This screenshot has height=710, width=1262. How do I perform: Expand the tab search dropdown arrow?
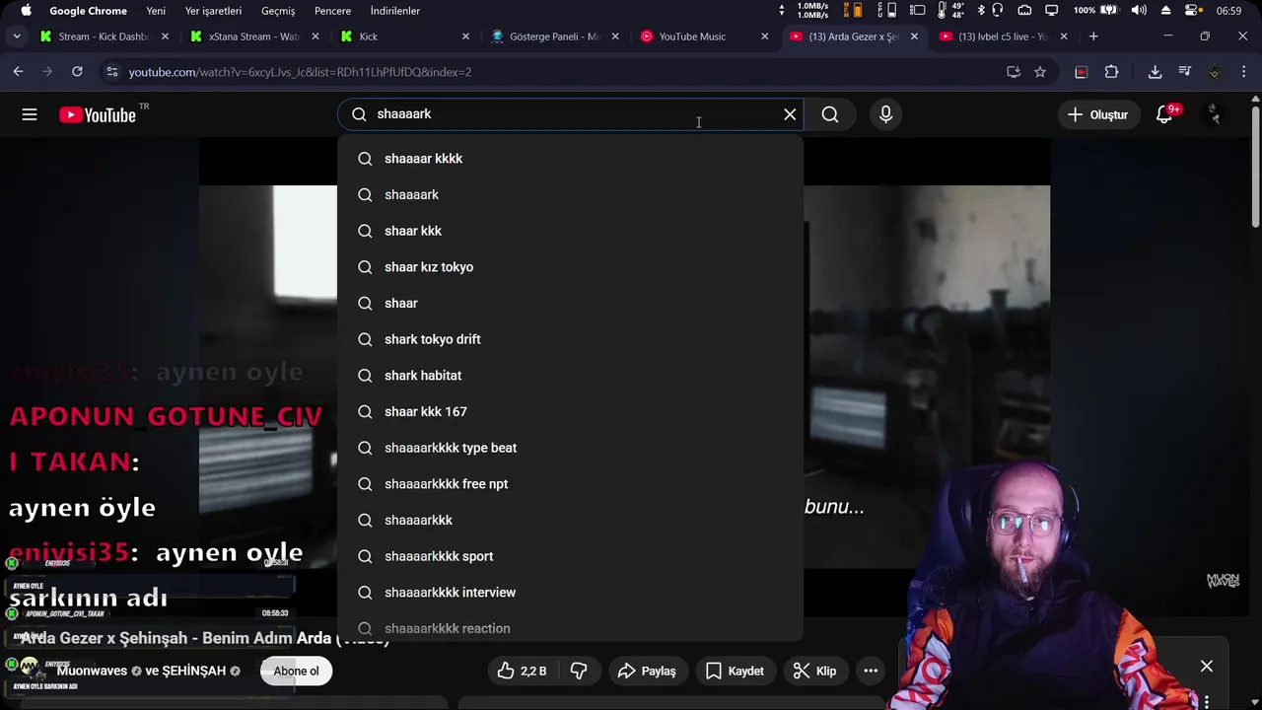pos(17,36)
